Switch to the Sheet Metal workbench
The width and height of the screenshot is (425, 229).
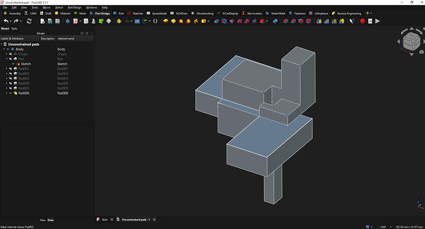pyautogui.click(x=275, y=14)
